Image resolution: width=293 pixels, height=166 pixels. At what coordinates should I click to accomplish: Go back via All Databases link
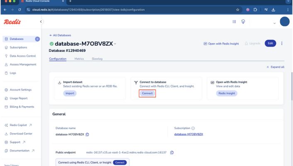[60, 35]
